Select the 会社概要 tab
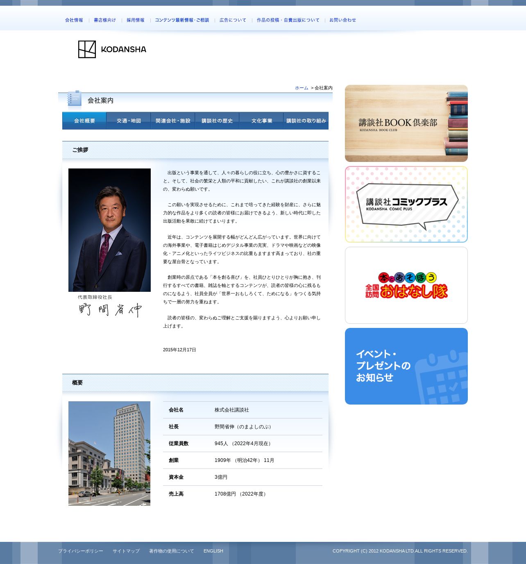 click(84, 121)
